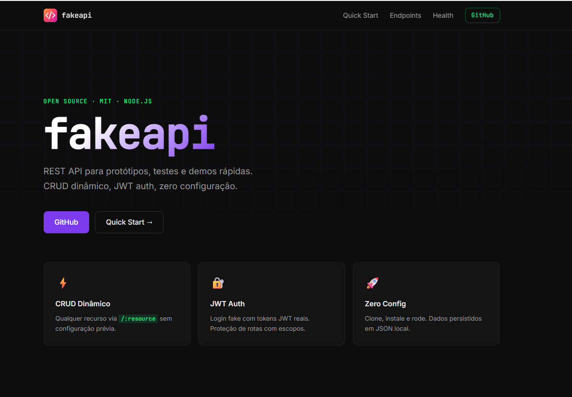
Task: Open the Health nav link
Action: click(443, 15)
